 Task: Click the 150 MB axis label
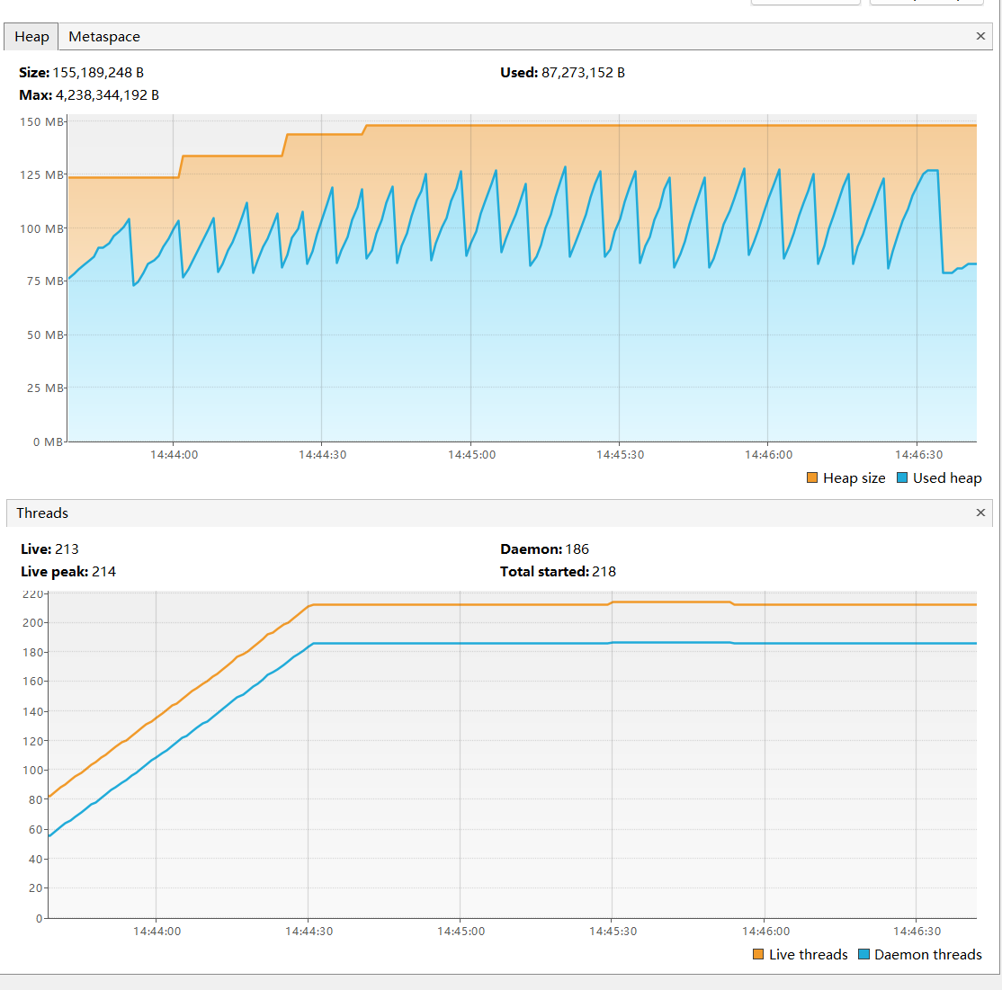[x=42, y=122]
